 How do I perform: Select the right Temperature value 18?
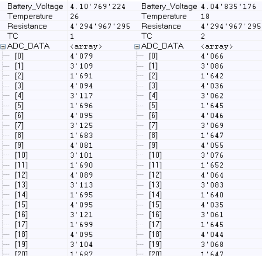(205, 16)
